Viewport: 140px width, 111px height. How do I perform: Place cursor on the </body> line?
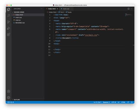57,49
